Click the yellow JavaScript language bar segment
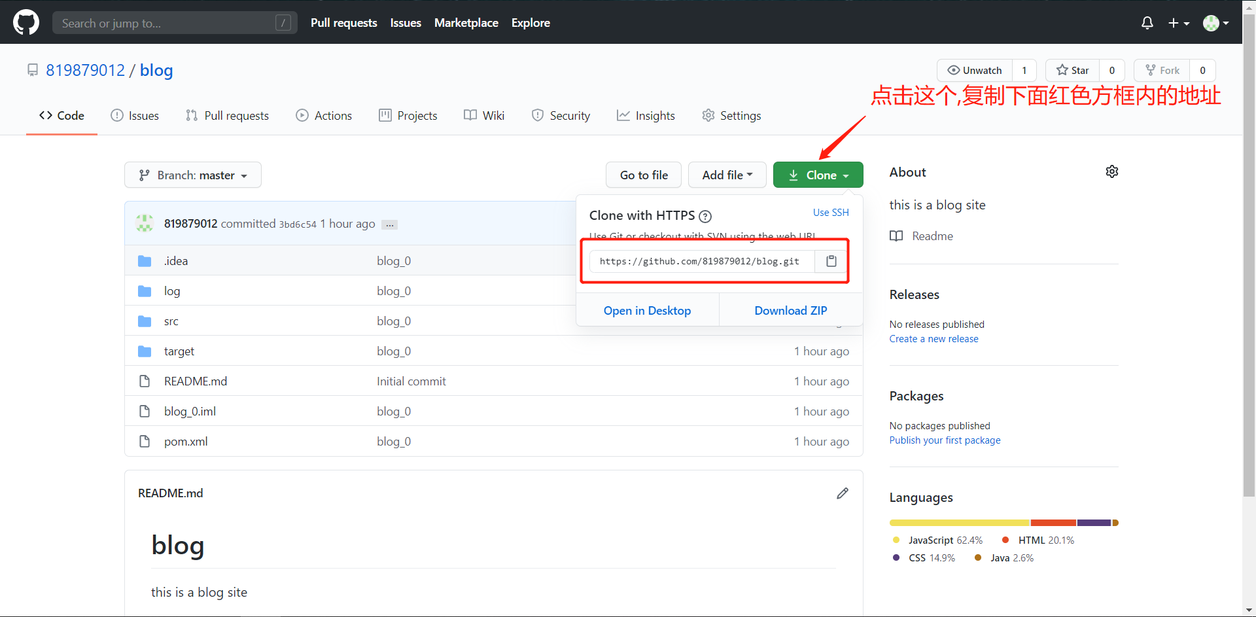The width and height of the screenshot is (1256, 617). click(x=960, y=523)
